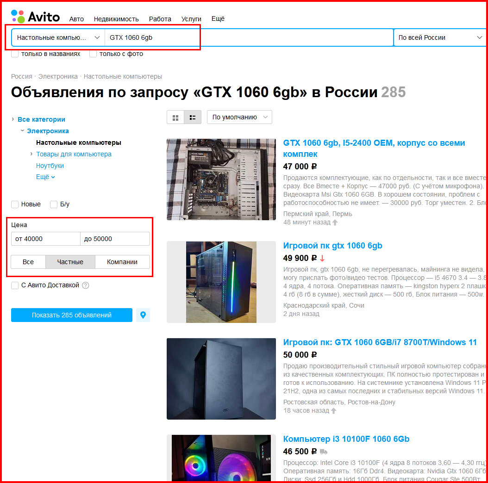Enable 'С Авито Доставкой' checkbox

click(x=15, y=285)
